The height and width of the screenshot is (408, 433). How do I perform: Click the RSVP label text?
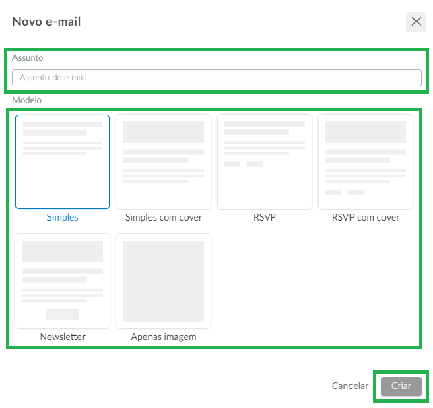(x=265, y=217)
